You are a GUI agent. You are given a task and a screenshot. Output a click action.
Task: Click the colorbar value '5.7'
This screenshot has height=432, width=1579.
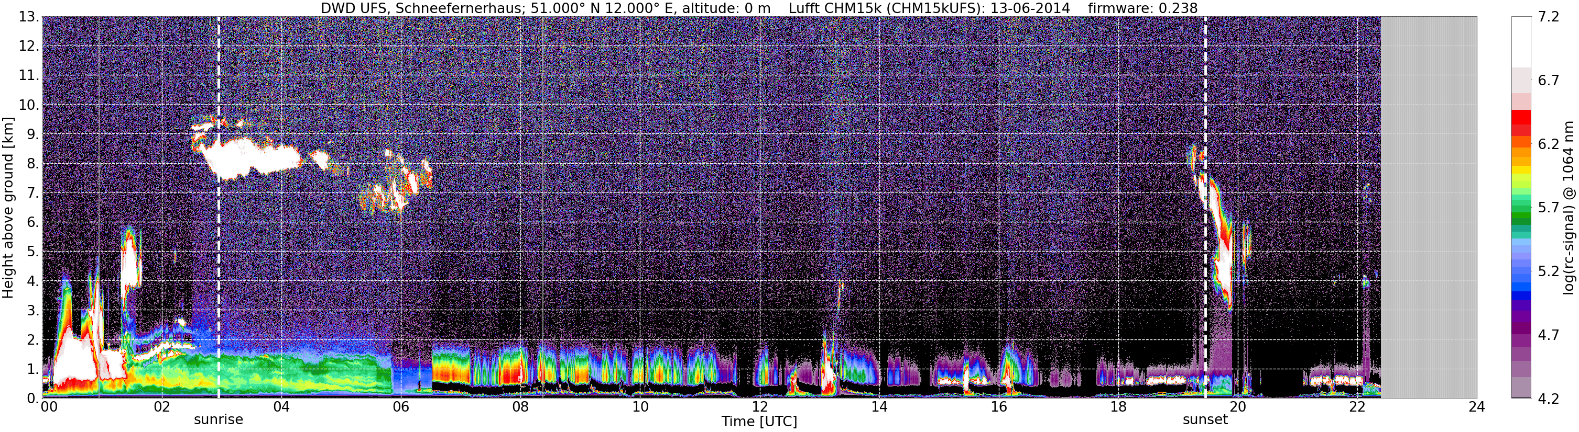point(1549,208)
